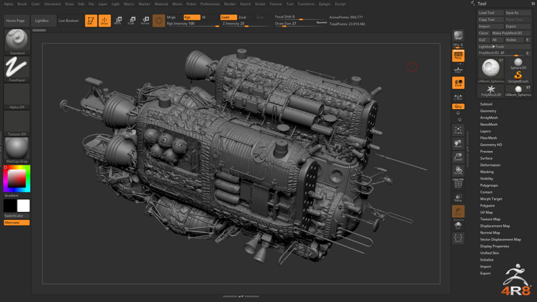Click the SwitchColor label
This screenshot has width=537, height=302.
[14, 215]
